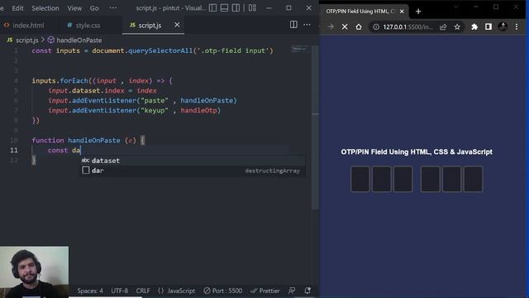Open the Go menu
This screenshot has width=529, height=298.
pyautogui.click(x=94, y=8)
